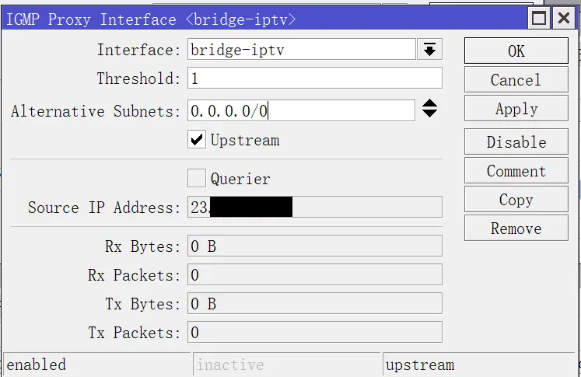Enable the Querier checkbox
The image size is (581, 377).
click(x=196, y=178)
